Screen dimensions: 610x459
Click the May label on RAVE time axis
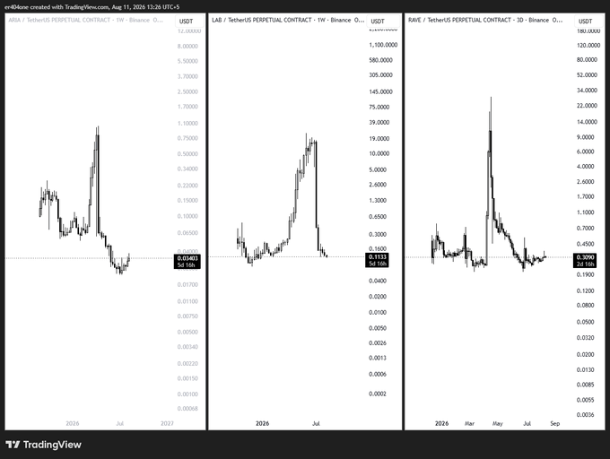(498, 423)
